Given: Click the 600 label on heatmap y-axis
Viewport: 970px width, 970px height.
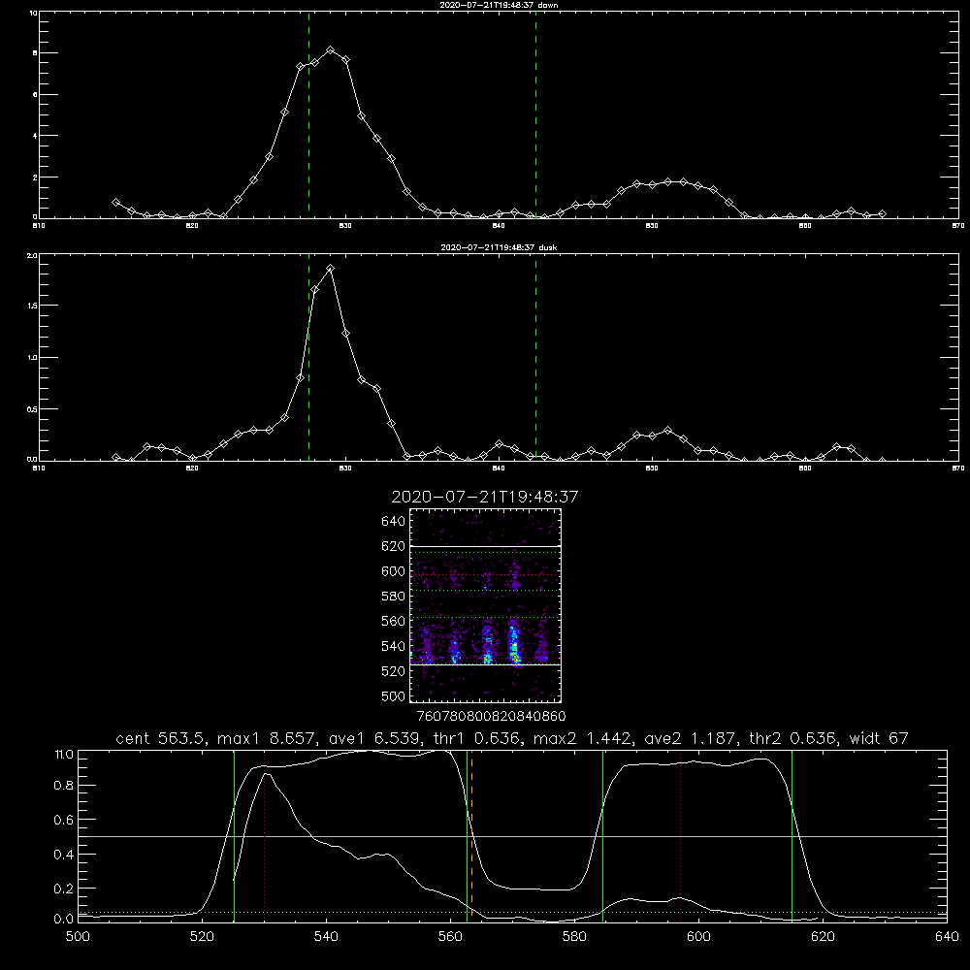Looking at the screenshot, I should click(x=394, y=571).
